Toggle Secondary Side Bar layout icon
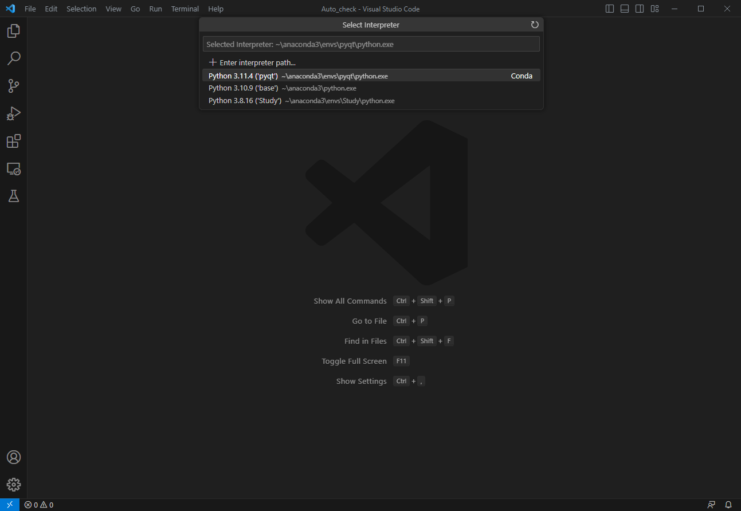741x511 pixels. (640, 9)
